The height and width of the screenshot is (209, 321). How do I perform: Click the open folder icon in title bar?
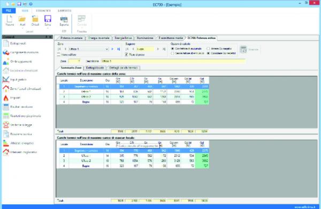click(13, 4)
